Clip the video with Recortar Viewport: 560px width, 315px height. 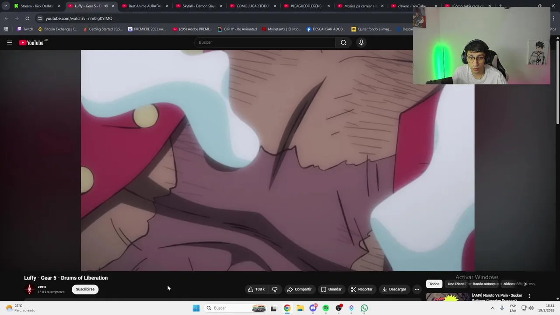(x=361, y=289)
